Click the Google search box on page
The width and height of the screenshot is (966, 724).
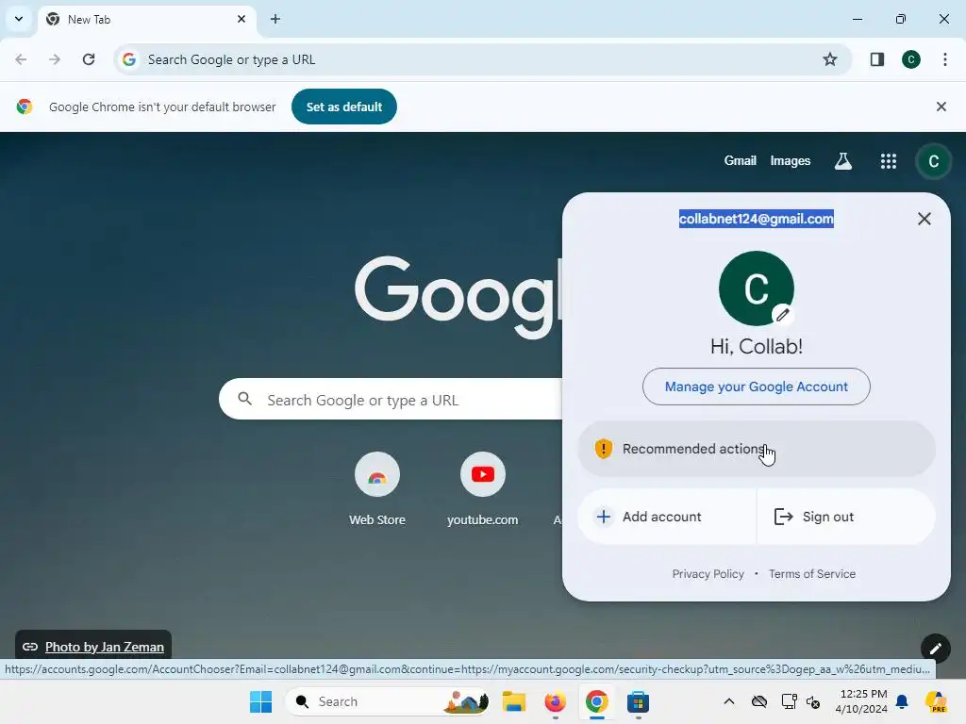[x=391, y=400]
